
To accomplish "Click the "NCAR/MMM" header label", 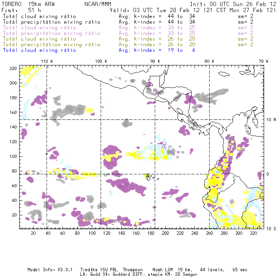I will pyautogui.click(x=98, y=4).
